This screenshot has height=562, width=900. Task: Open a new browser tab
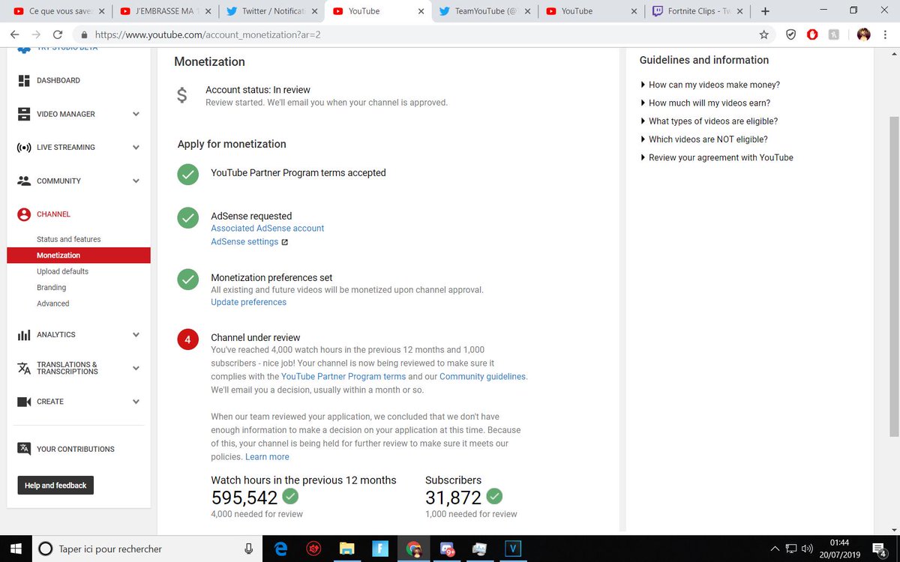pos(765,11)
